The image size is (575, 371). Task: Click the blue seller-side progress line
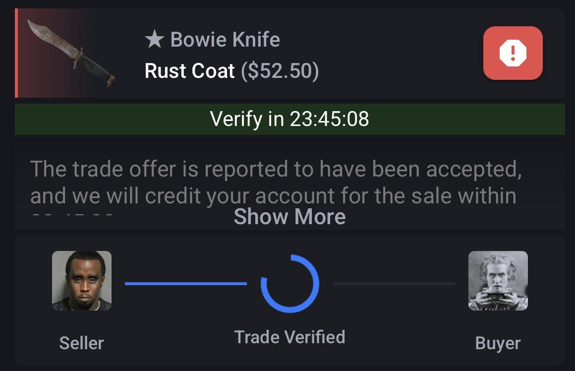(185, 284)
